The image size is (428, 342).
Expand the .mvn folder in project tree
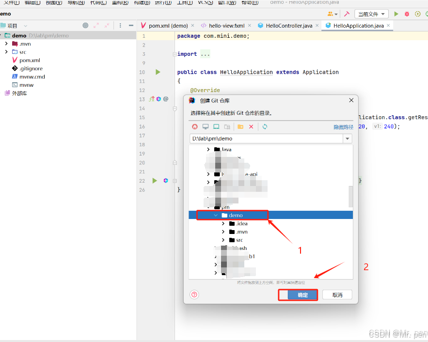click(6, 44)
